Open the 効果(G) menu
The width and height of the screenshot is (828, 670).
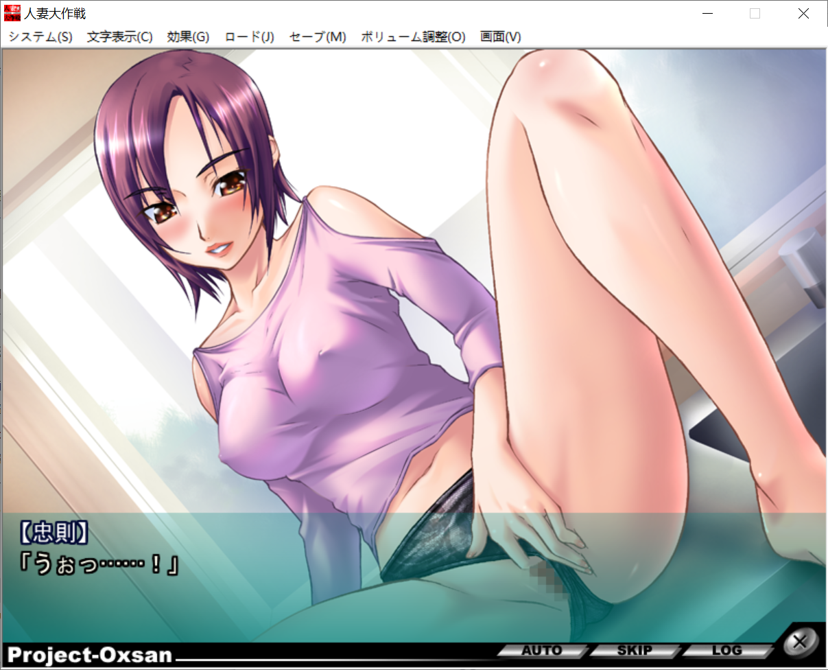[x=187, y=37]
